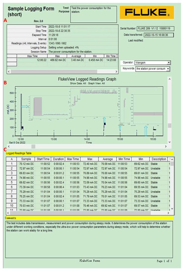Viewport: 184px width, 271px height.
Task: Click right arrow of readings table horizontal scrollbar
Action: tap(168, 213)
